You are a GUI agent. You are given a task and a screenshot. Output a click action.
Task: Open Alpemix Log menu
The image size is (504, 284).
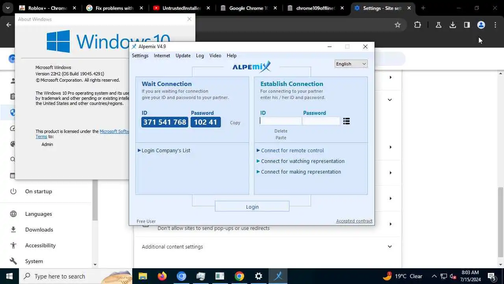[x=200, y=56]
